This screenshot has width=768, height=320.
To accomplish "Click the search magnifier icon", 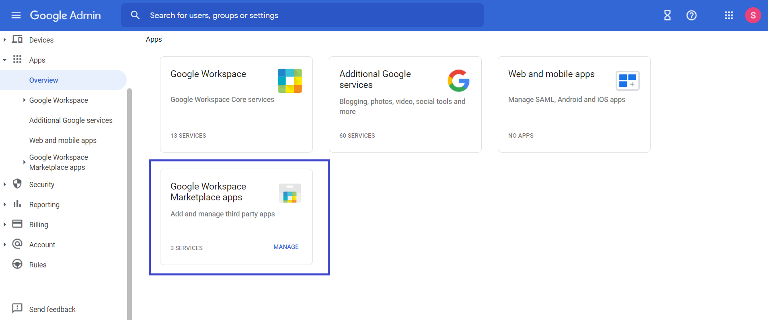I will pos(136,15).
